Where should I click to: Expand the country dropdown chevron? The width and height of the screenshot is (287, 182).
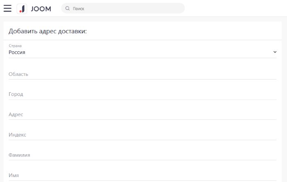275,52
